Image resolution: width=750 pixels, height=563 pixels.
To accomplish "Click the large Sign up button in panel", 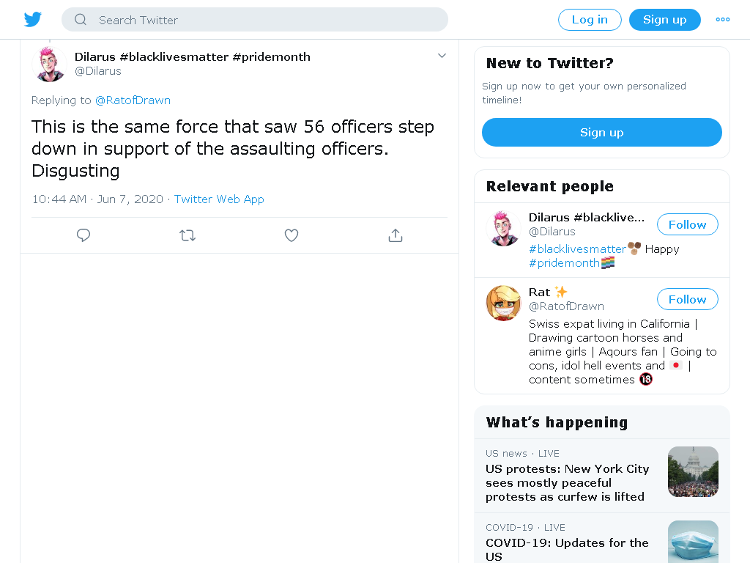I will (602, 132).
